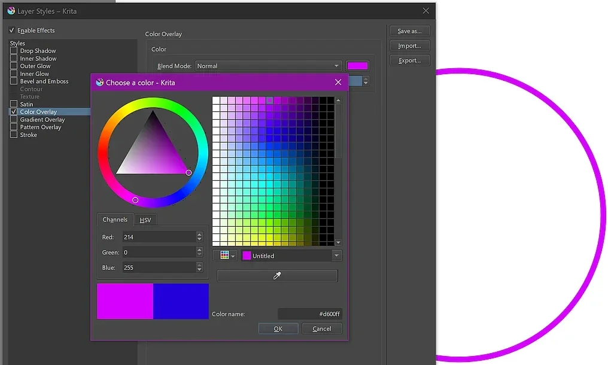Check the Bevel and Emboss box
Image resolution: width=608 pixels, height=365 pixels.
(x=14, y=81)
